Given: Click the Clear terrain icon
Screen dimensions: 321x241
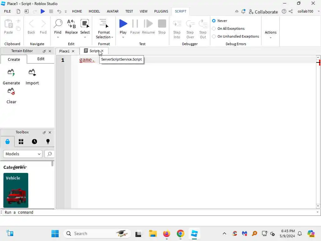Looking at the screenshot, I should [11, 91].
